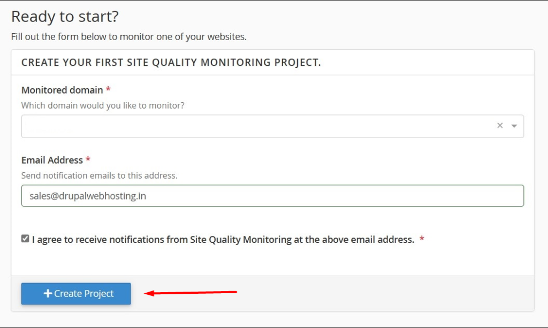Click the "I agree to receive notifications" label

click(x=223, y=240)
